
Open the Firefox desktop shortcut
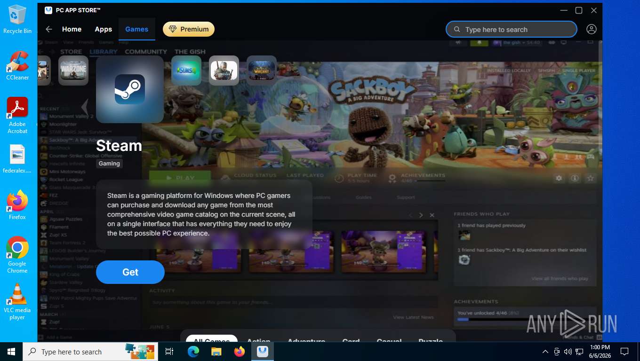coord(17,205)
